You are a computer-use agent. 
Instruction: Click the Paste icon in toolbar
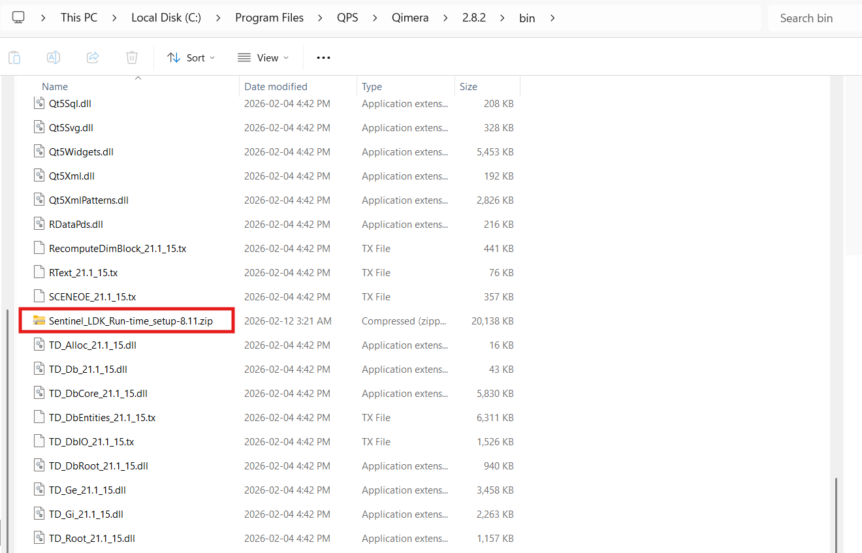tap(14, 57)
